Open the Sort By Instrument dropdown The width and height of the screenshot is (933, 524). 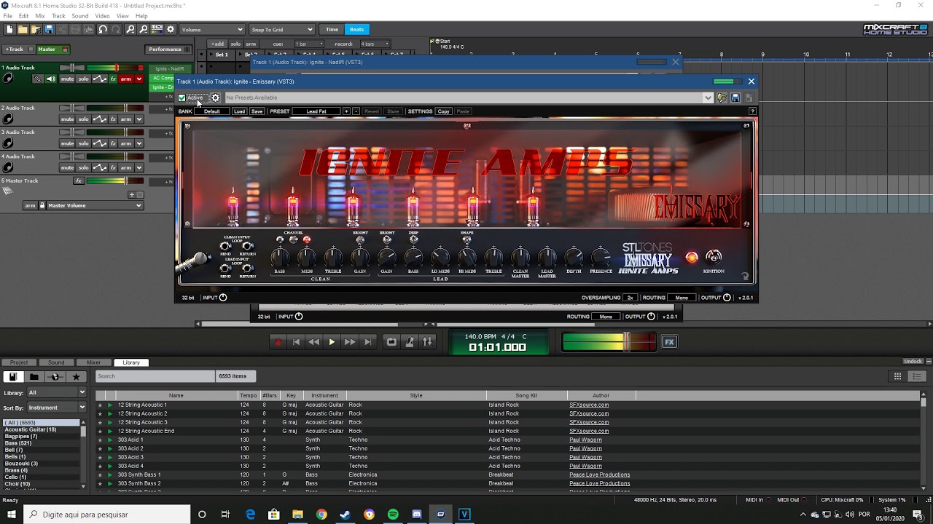click(x=57, y=408)
